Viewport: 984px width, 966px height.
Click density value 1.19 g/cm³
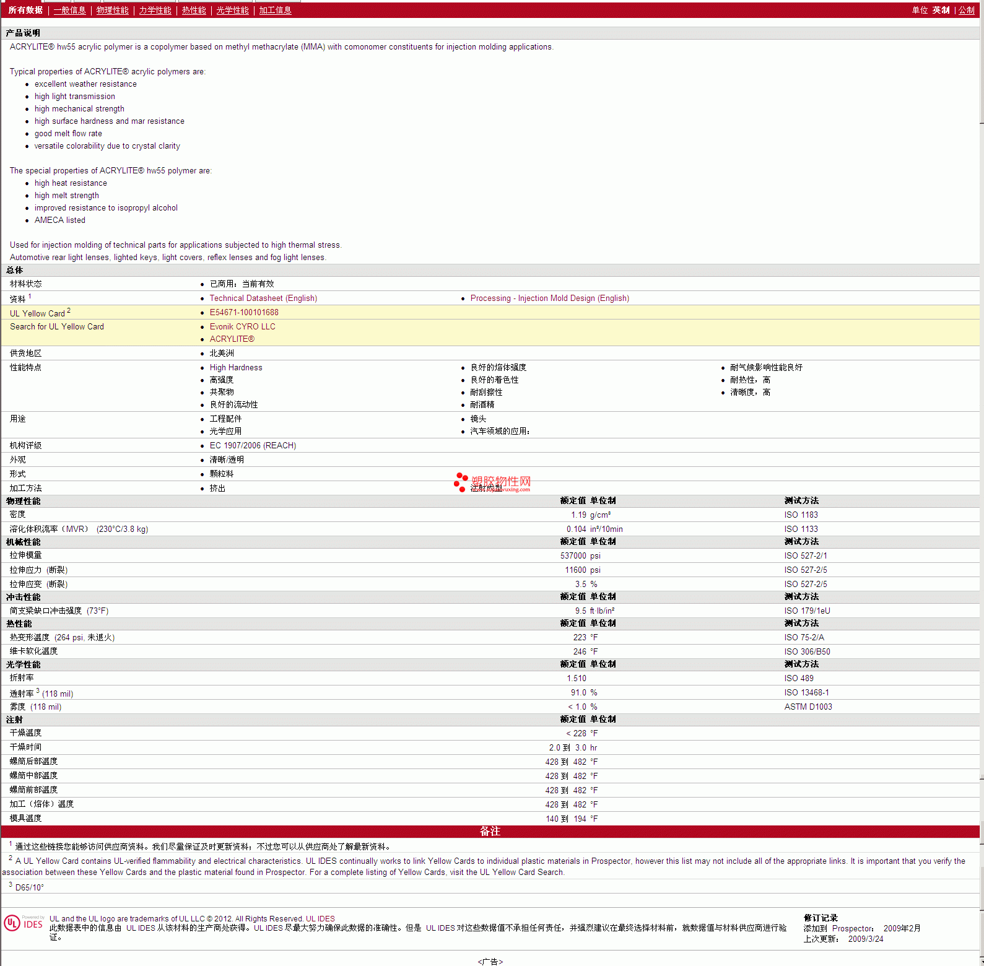(x=591, y=515)
